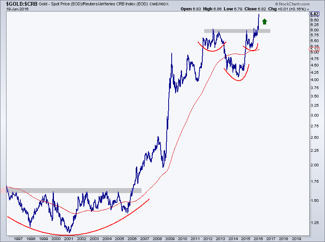Click the High 6.86 value

tap(212, 9)
